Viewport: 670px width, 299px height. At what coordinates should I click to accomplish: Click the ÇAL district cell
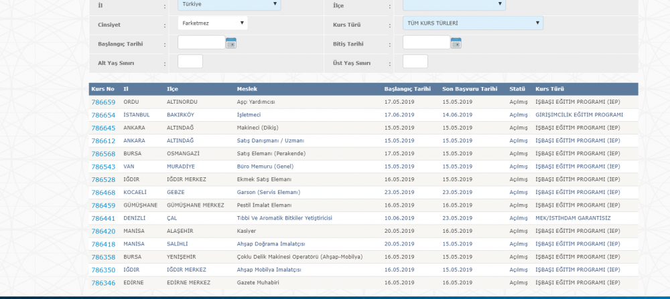(172, 218)
